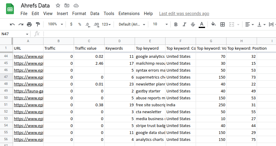Select the volume cell '250'

click(211, 105)
